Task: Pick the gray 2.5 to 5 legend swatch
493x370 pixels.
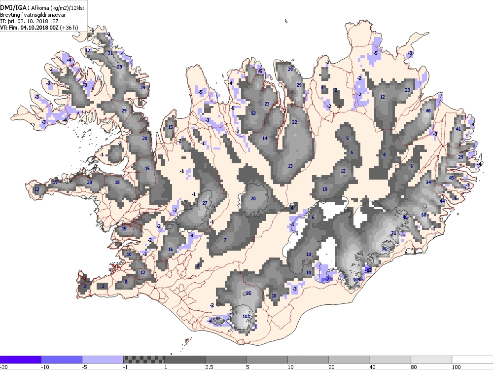Action: pyautogui.click(x=226, y=360)
